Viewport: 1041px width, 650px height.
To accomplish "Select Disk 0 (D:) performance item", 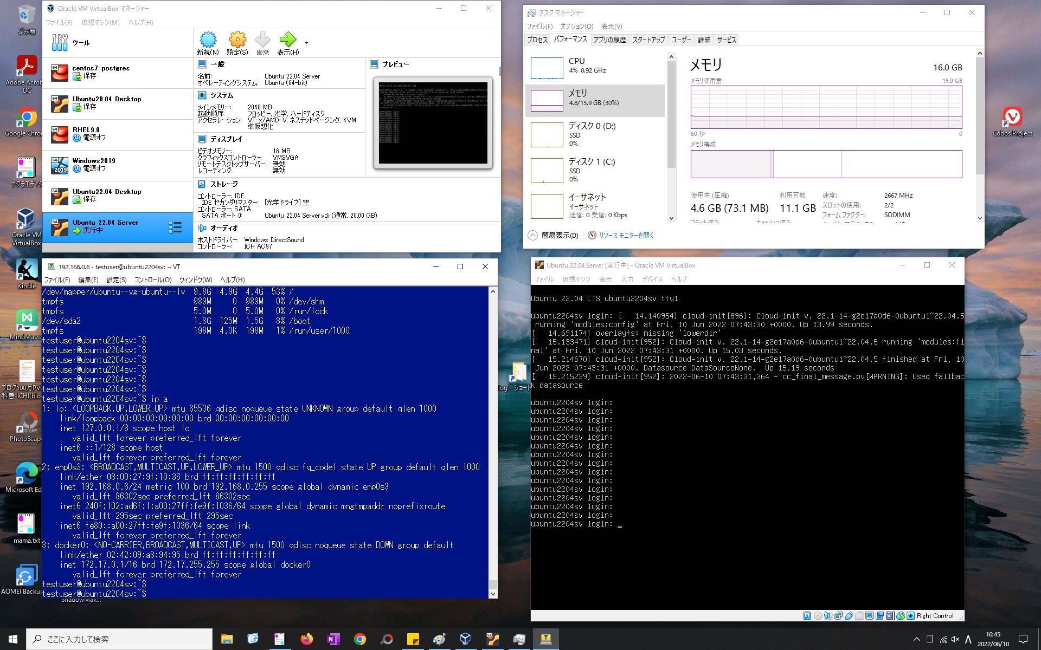I will pyautogui.click(x=595, y=134).
